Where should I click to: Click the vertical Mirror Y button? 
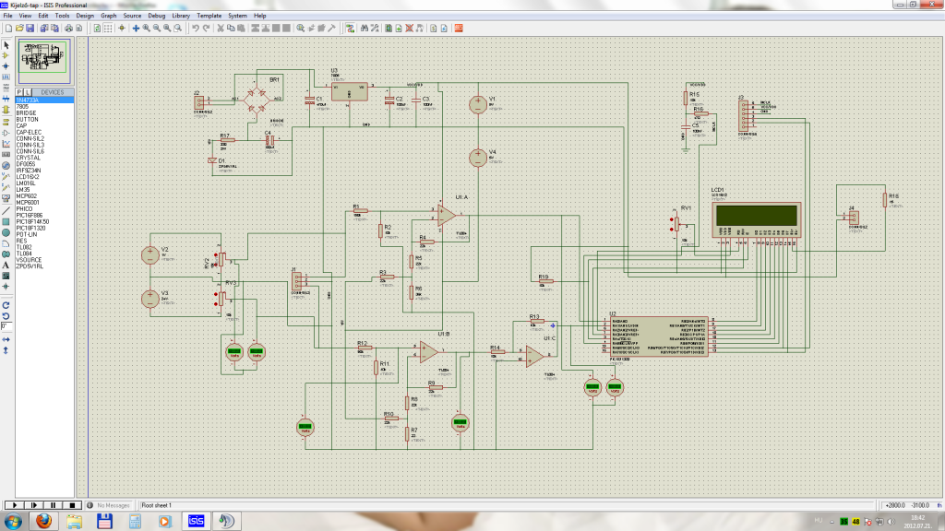point(6,349)
